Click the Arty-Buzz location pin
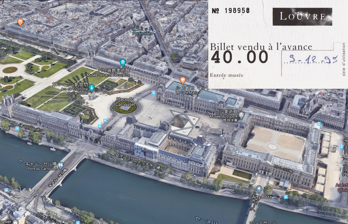348x224 pixels. click(259, 190)
